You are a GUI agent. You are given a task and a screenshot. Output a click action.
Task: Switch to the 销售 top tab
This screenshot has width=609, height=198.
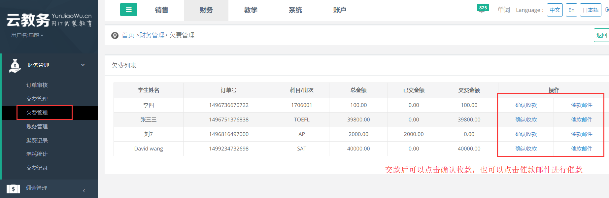(x=161, y=10)
